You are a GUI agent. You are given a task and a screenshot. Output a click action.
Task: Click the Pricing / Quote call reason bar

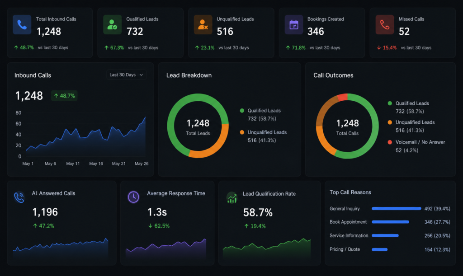[x=380, y=249]
